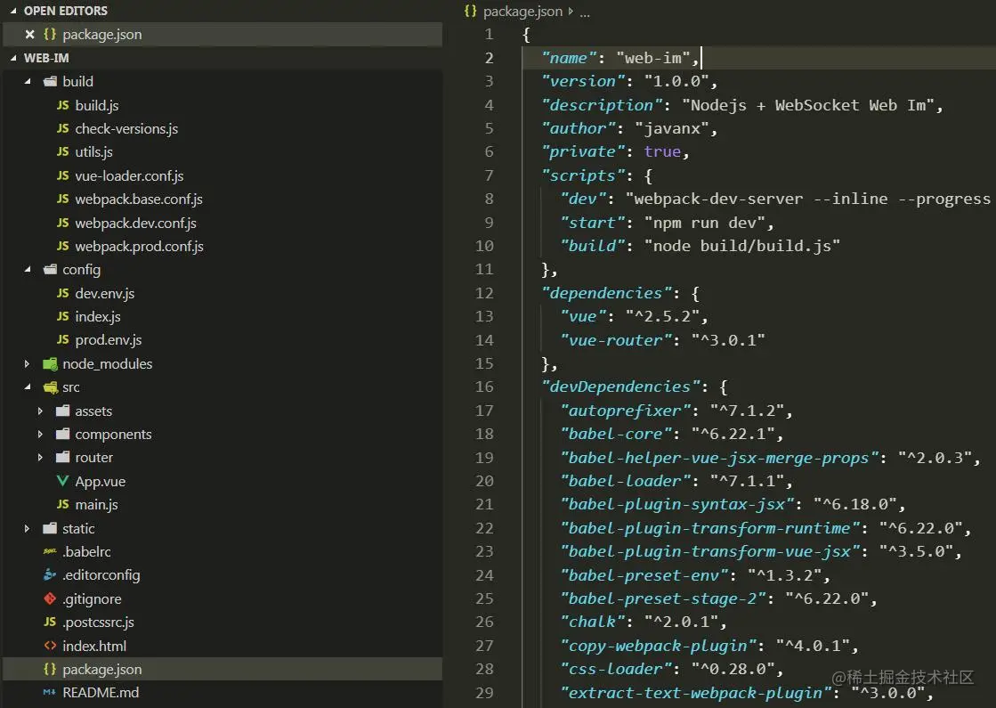Click "javanx" author value
This screenshot has height=708, width=996.
672,128
